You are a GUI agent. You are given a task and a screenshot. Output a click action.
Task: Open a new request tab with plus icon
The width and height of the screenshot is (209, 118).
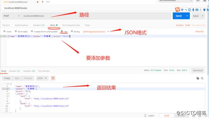43,2
